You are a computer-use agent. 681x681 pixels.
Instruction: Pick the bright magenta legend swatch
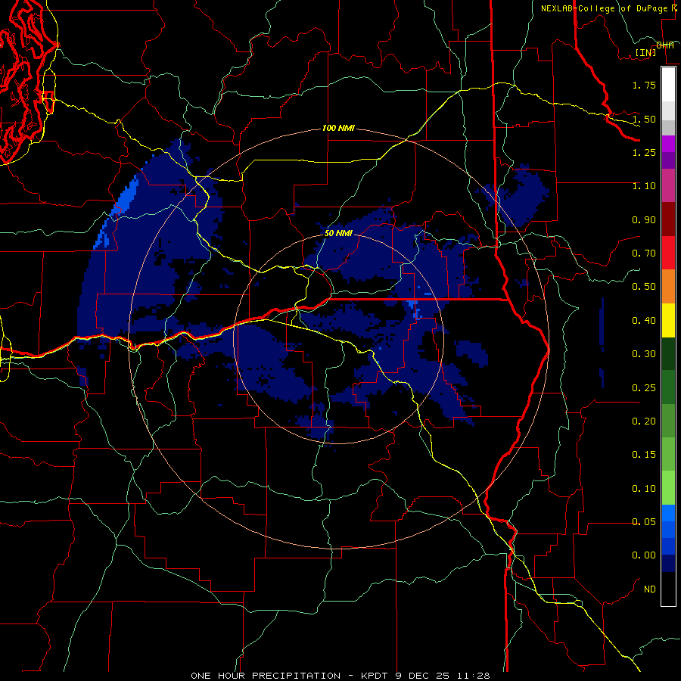tap(668, 144)
